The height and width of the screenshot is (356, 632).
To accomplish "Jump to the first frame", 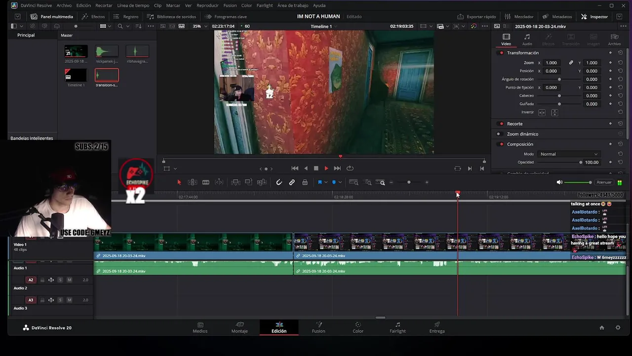I will point(295,169).
